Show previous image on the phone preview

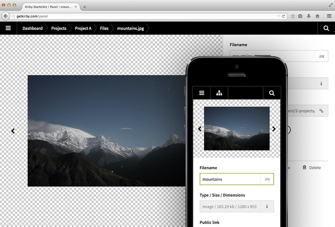(200, 129)
